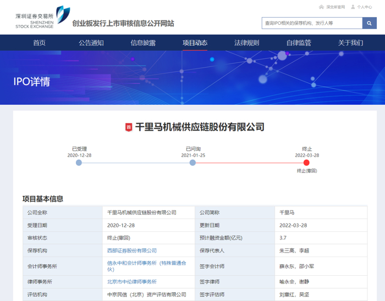Screen dimensions: 385x301
Task: Open the 自律监管 menu
Action: point(299,43)
